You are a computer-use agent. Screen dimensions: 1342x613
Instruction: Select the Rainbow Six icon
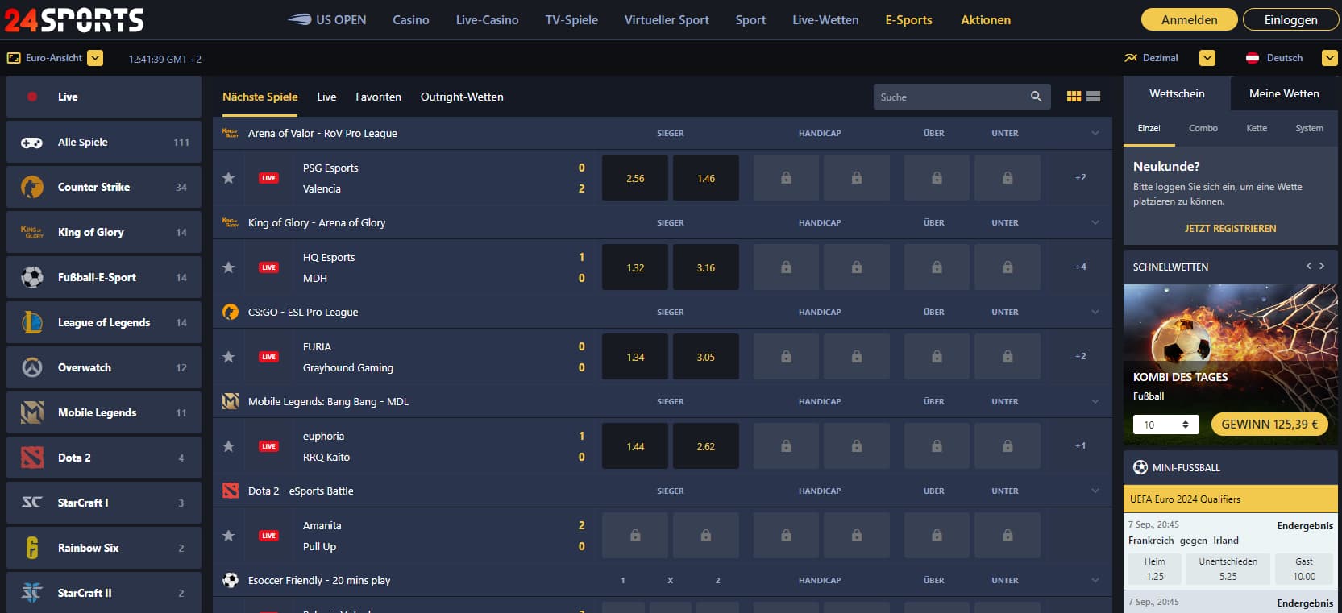tap(32, 548)
